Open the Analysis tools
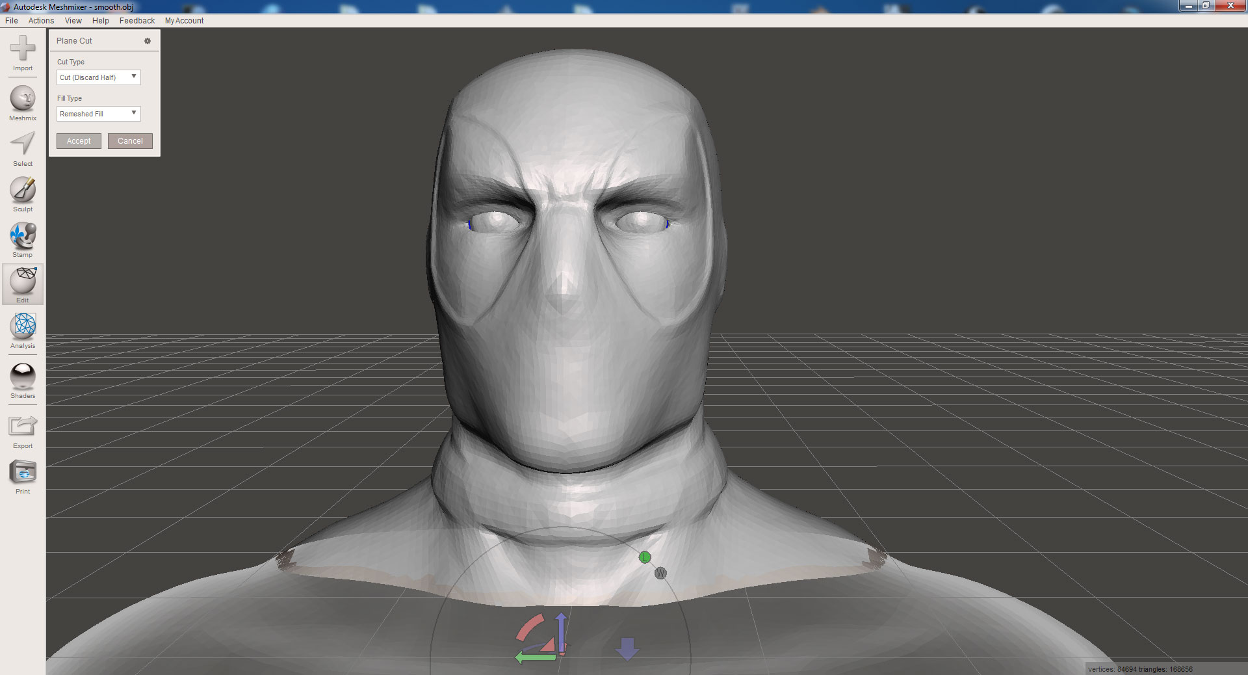Screen dimensions: 1248x675 [x=23, y=331]
